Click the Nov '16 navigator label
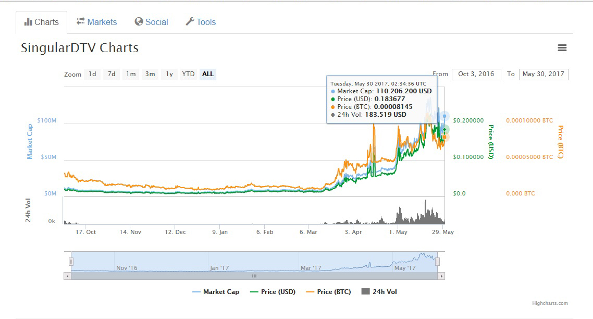 (127, 268)
